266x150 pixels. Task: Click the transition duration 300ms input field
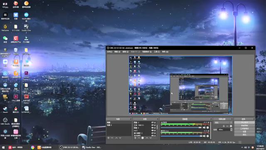224,130
